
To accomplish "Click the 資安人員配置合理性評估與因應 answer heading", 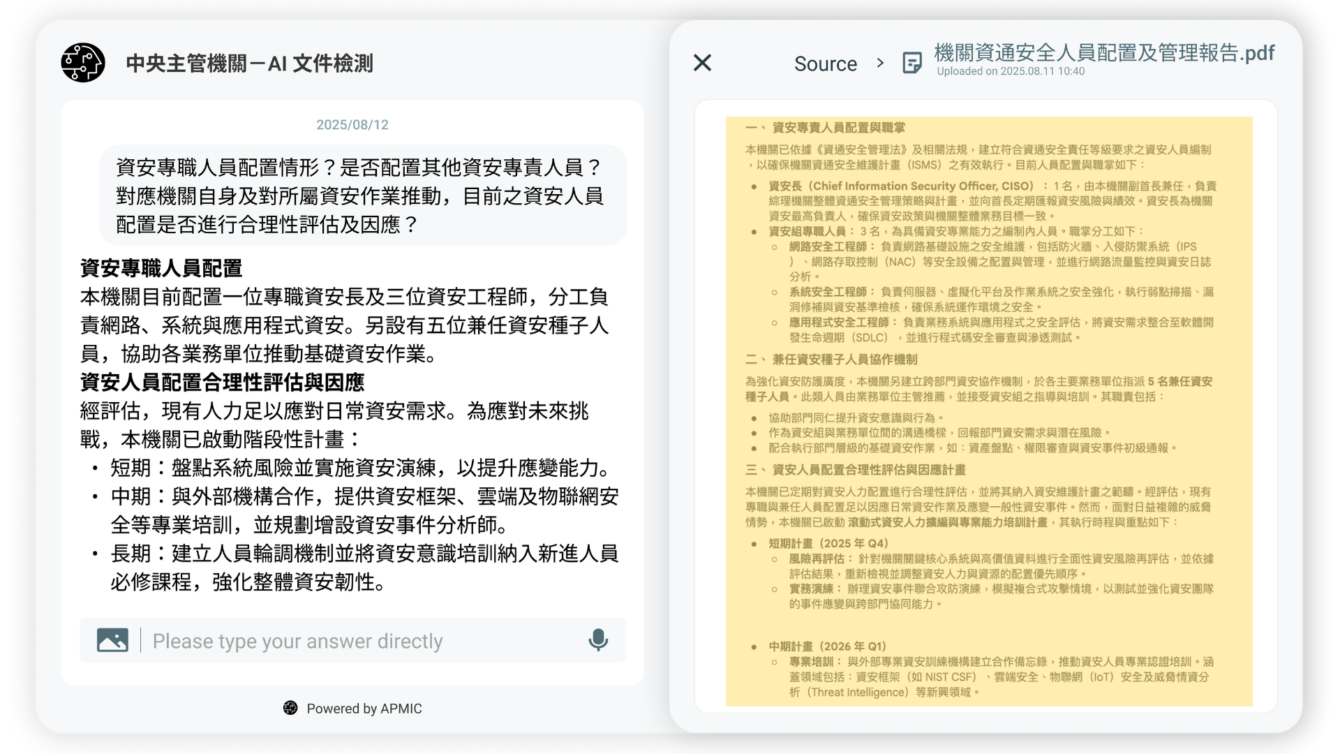I will [222, 382].
